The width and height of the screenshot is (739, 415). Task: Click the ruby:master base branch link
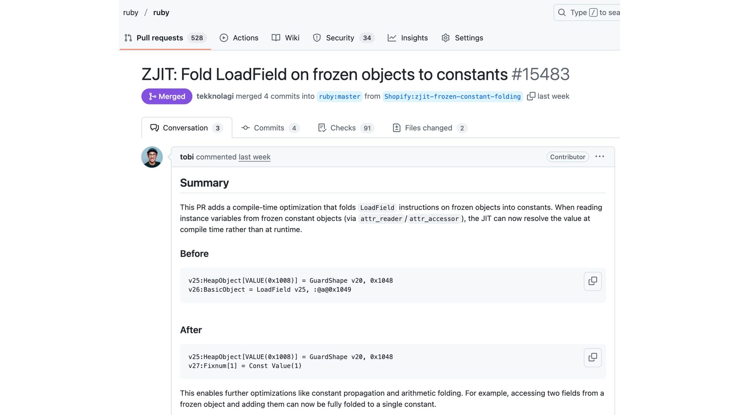click(339, 96)
